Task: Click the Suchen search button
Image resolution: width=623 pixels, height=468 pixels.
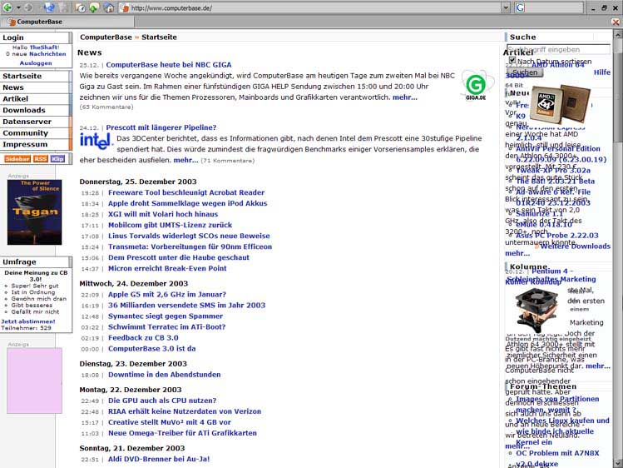Action: pyautogui.click(x=525, y=72)
